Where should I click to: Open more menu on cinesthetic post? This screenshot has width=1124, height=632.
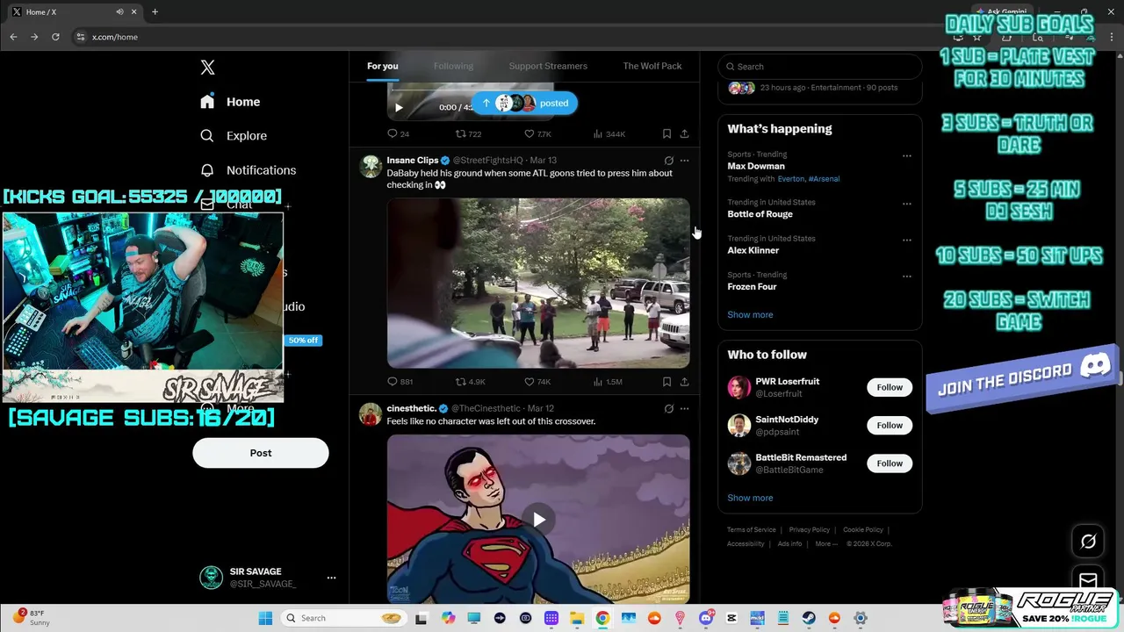[685, 408]
